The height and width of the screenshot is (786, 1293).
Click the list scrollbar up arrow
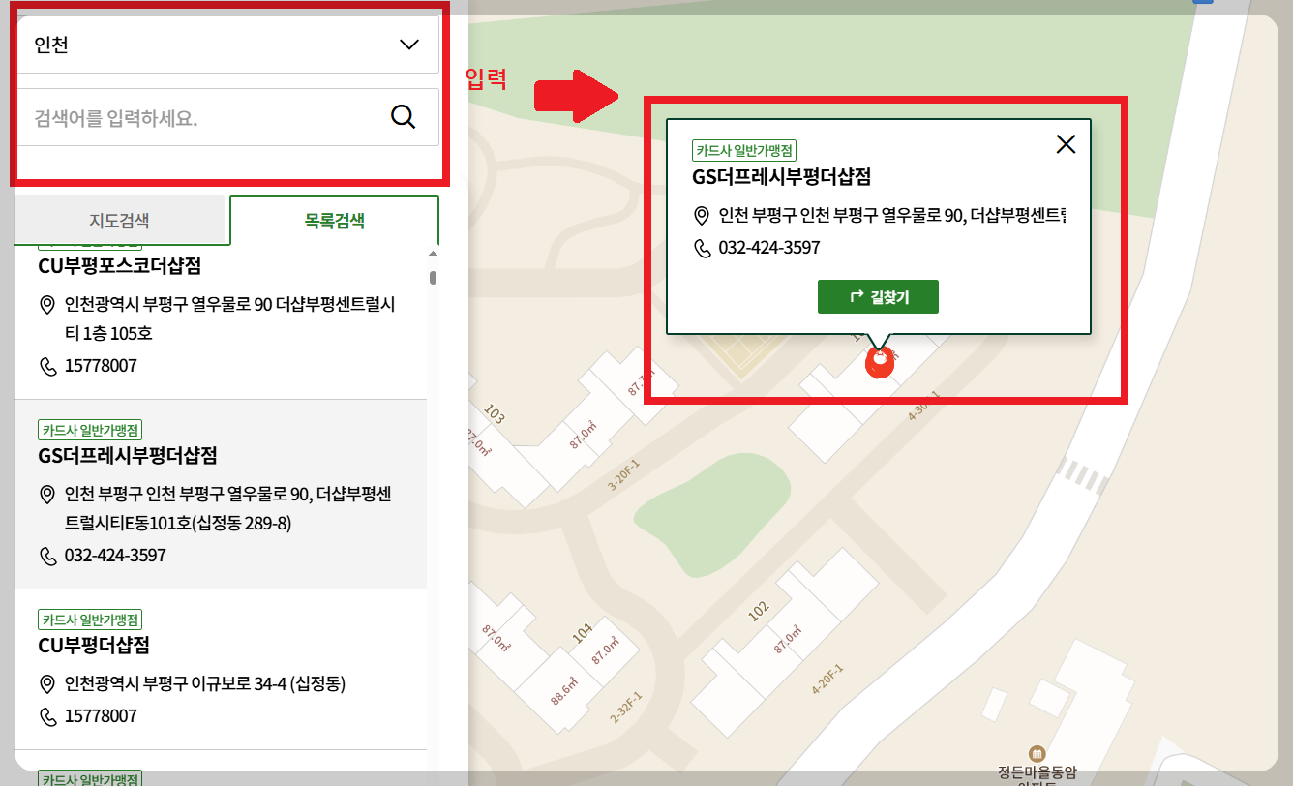click(x=433, y=254)
